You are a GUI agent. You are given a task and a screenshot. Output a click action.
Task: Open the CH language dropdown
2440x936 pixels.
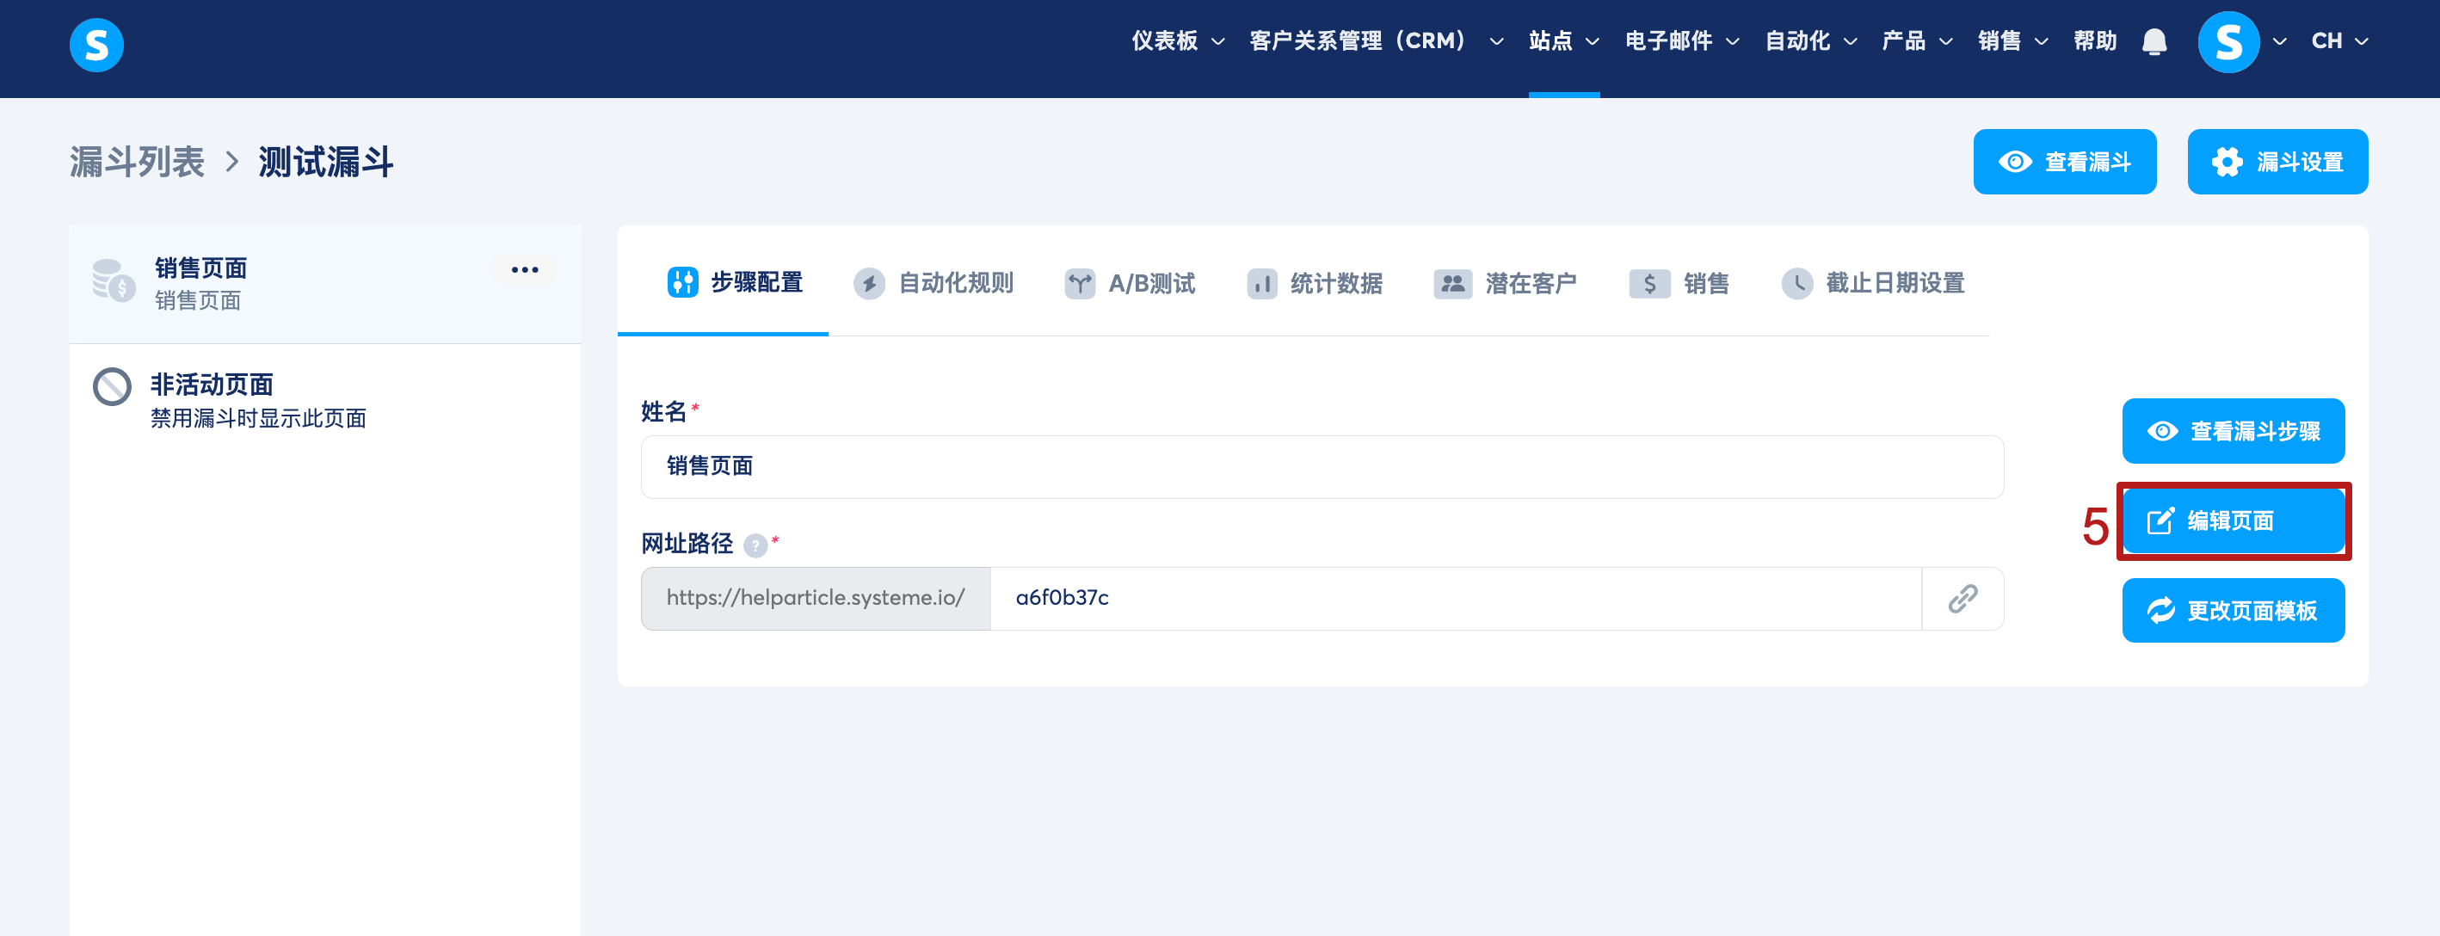[2338, 41]
